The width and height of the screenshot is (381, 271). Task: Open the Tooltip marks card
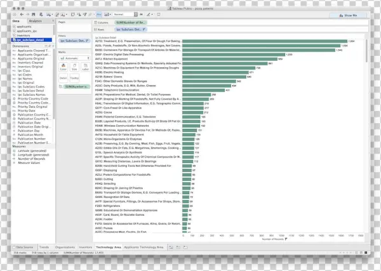click(x=74, y=78)
